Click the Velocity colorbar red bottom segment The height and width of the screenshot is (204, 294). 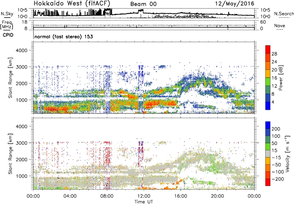268,182
